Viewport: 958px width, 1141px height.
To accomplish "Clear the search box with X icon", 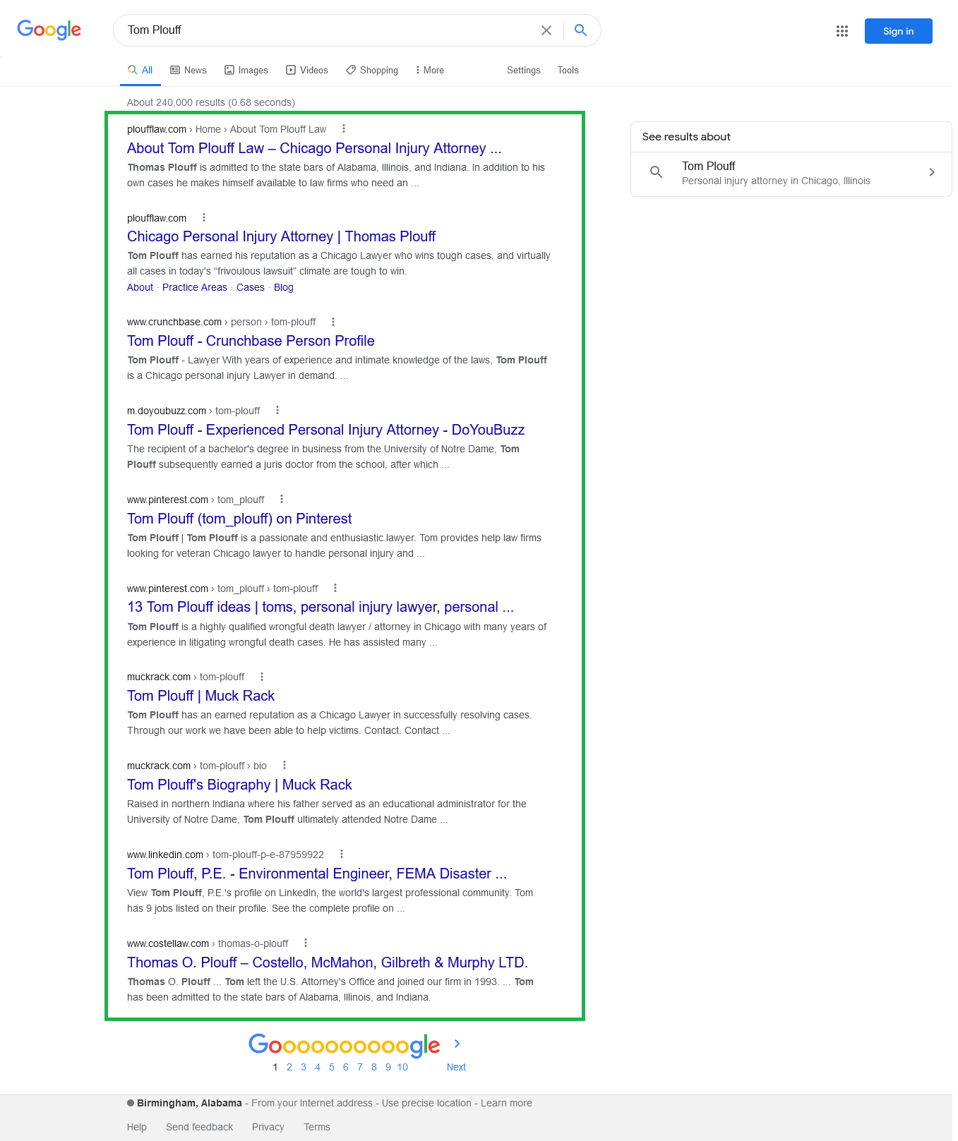I will coord(546,30).
